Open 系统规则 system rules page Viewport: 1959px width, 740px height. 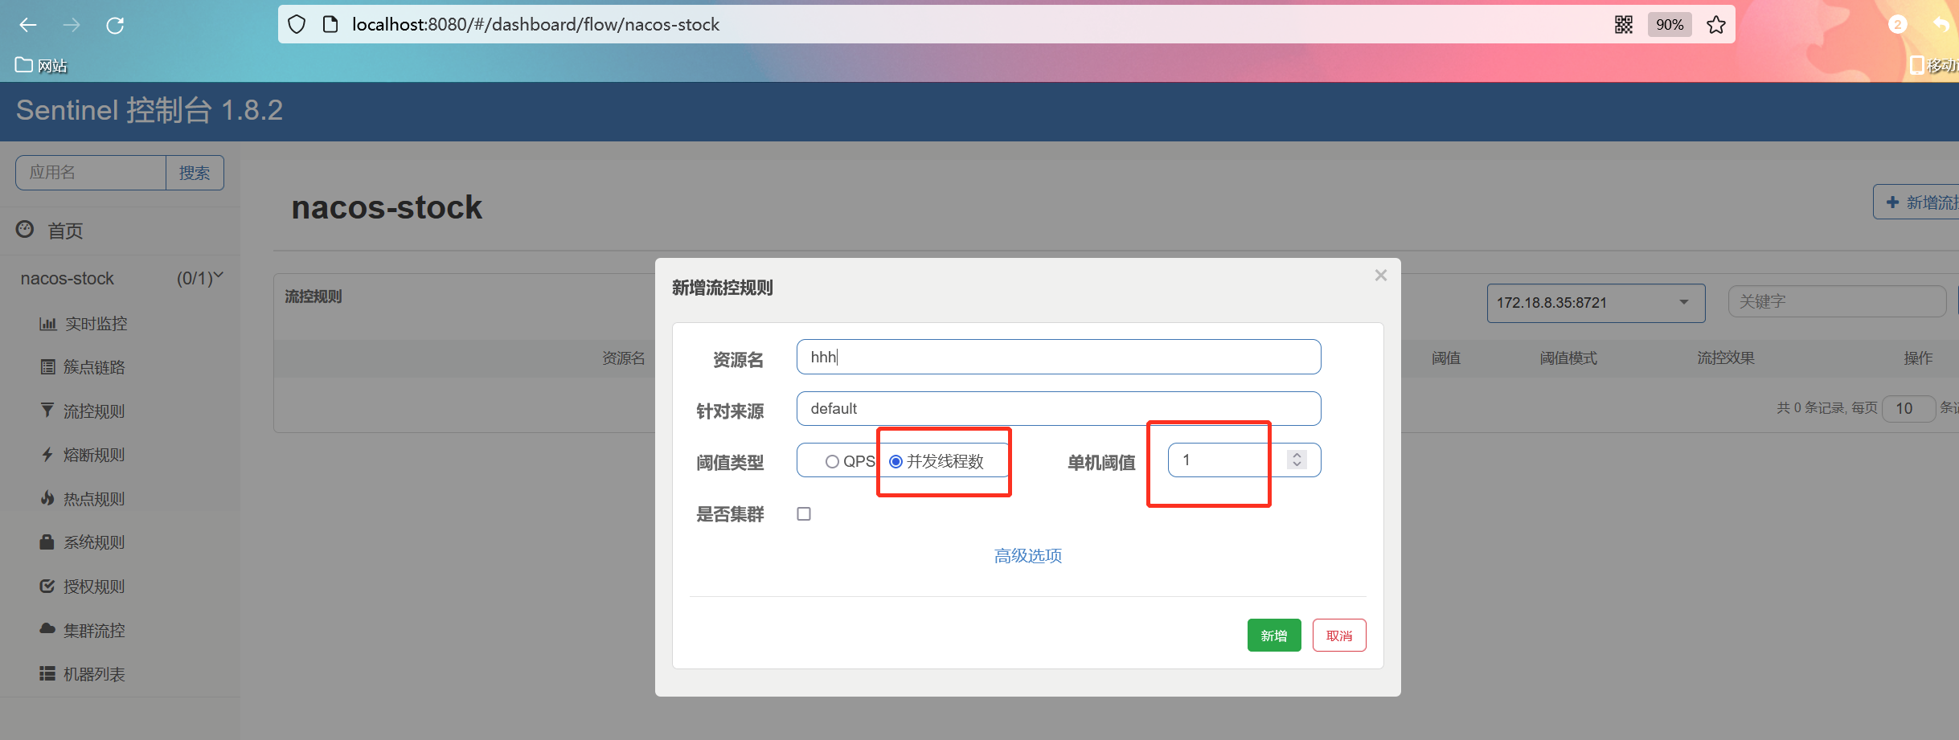click(94, 542)
